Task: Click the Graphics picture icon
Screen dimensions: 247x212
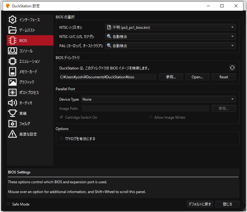Action: tap(13, 82)
